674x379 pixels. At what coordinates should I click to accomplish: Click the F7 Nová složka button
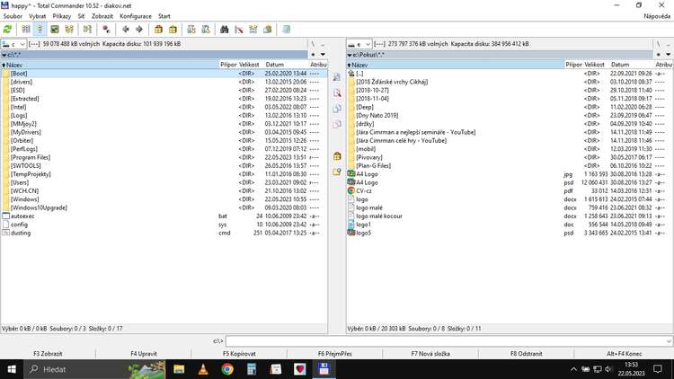coord(430,354)
